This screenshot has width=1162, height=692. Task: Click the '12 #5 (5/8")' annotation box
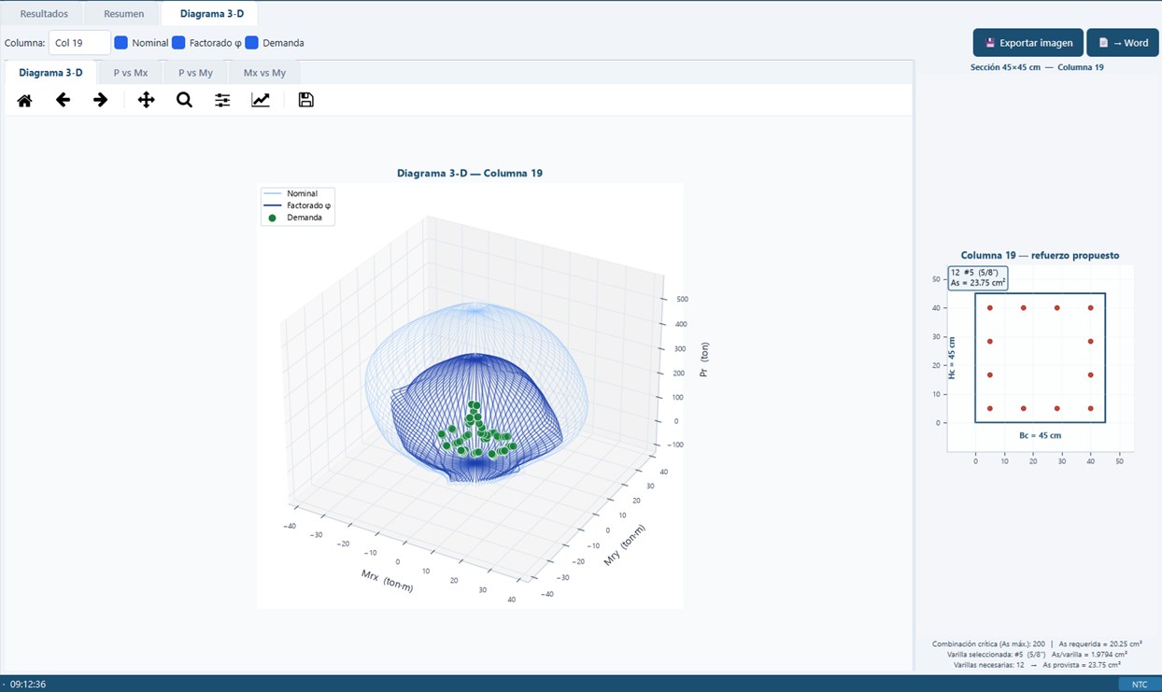pos(978,278)
